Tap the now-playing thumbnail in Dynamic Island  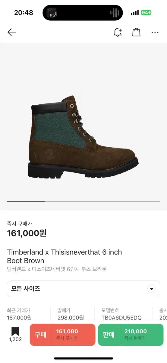click(x=51, y=13)
